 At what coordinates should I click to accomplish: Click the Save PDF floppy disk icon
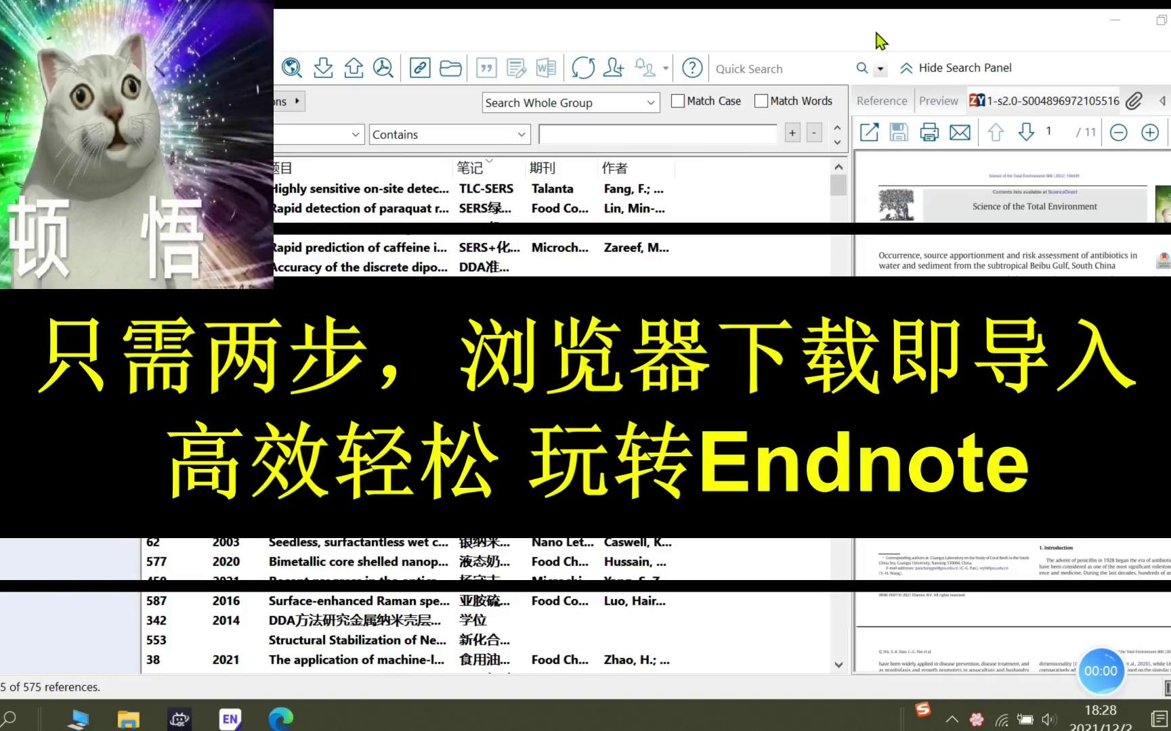pos(899,132)
